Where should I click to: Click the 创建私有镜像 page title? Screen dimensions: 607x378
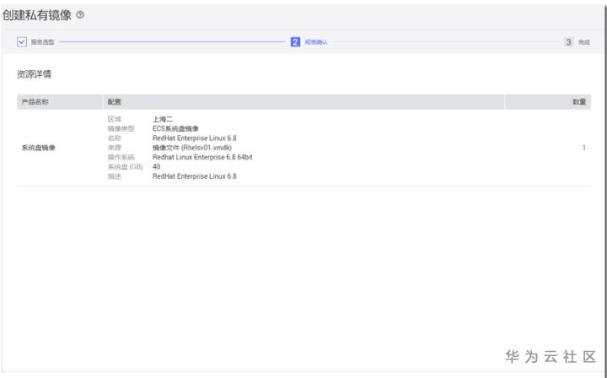[37, 15]
